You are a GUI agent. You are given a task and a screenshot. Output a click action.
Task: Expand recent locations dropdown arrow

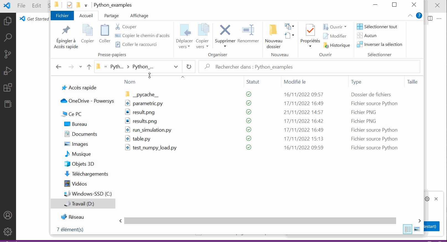(80, 67)
